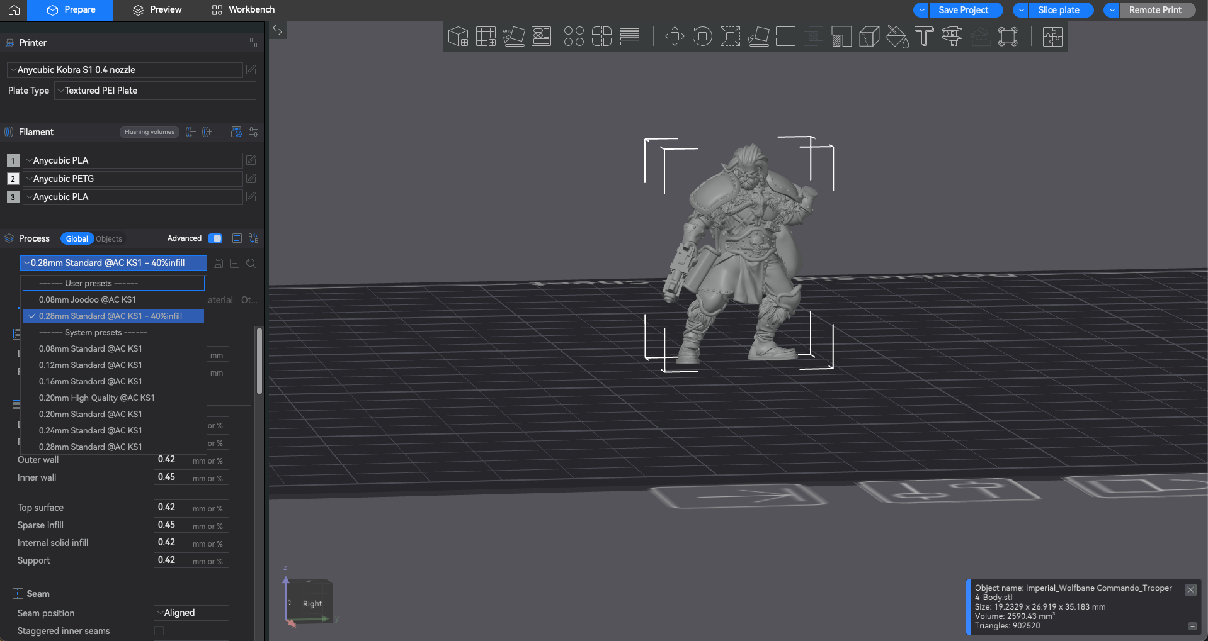This screenshot has width=1208, height=641.
Task: Click the Flushing volumes button
Action: 149,132
